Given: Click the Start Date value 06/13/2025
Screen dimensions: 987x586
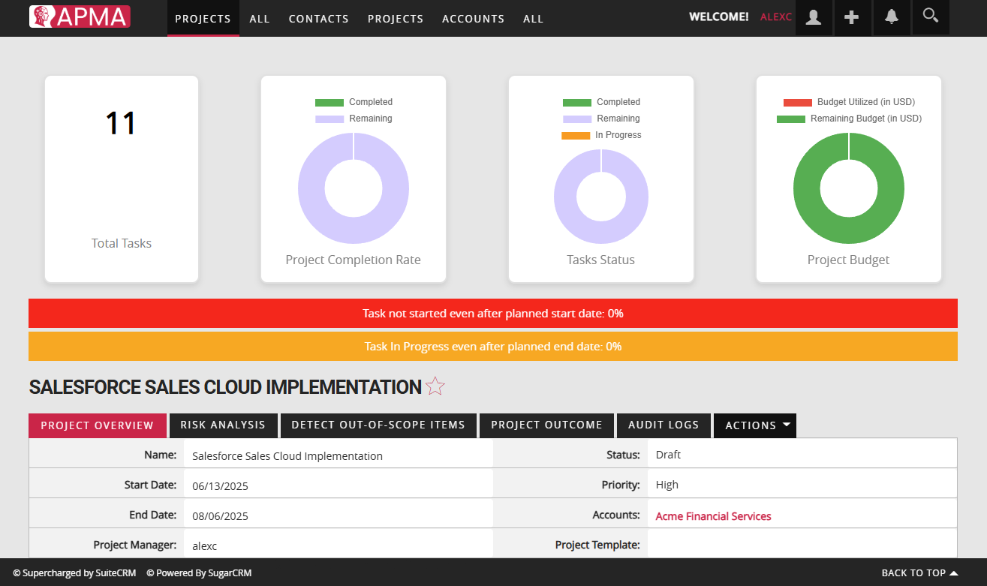Looking at the screenshot, I should [220, 486].
